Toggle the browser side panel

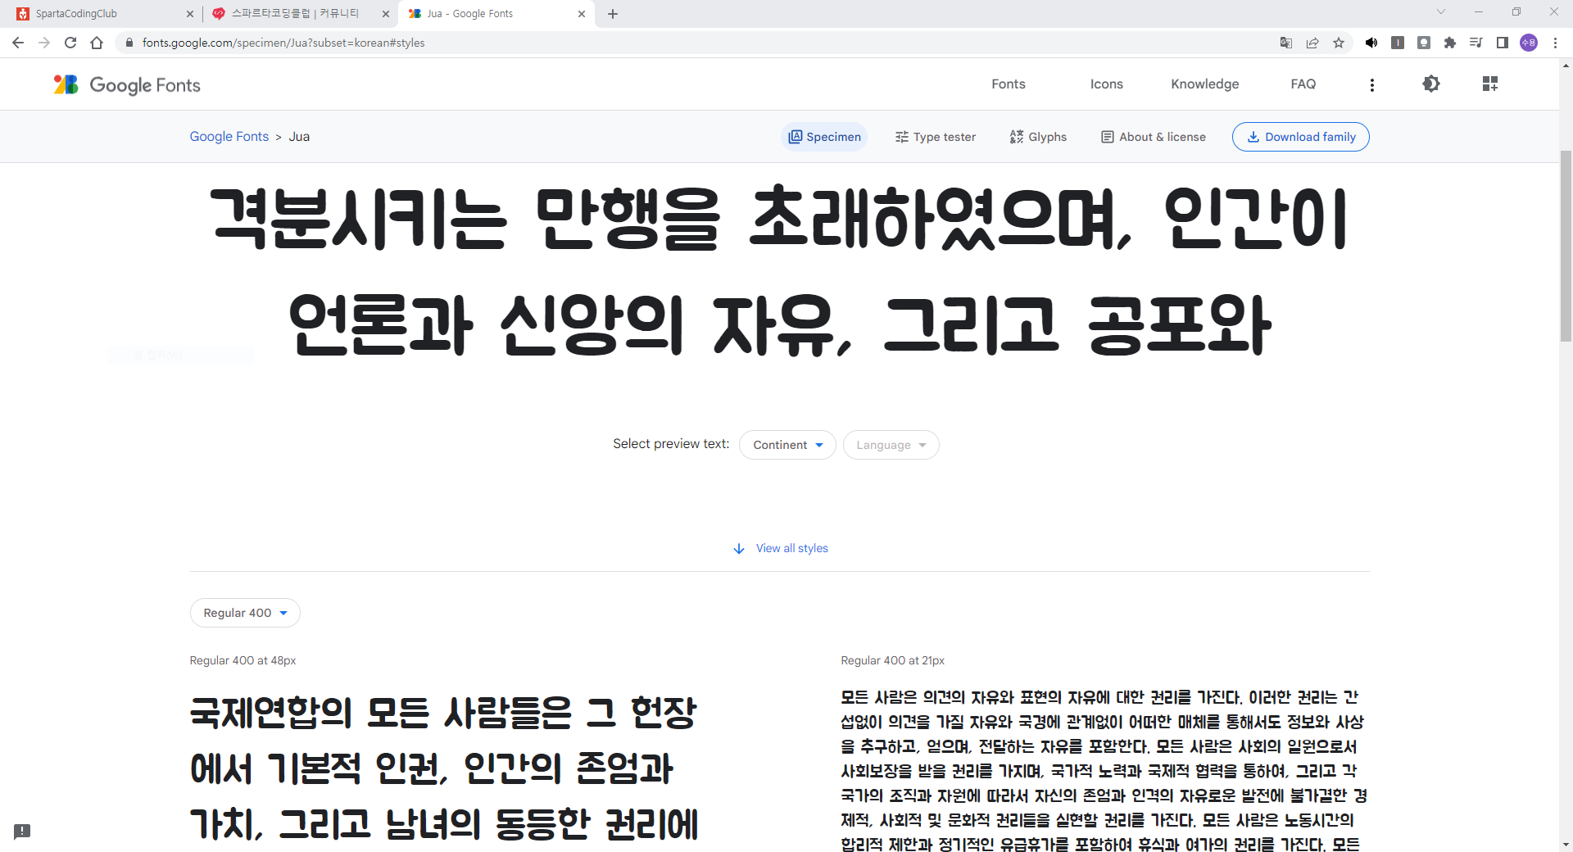[1503, 43]
